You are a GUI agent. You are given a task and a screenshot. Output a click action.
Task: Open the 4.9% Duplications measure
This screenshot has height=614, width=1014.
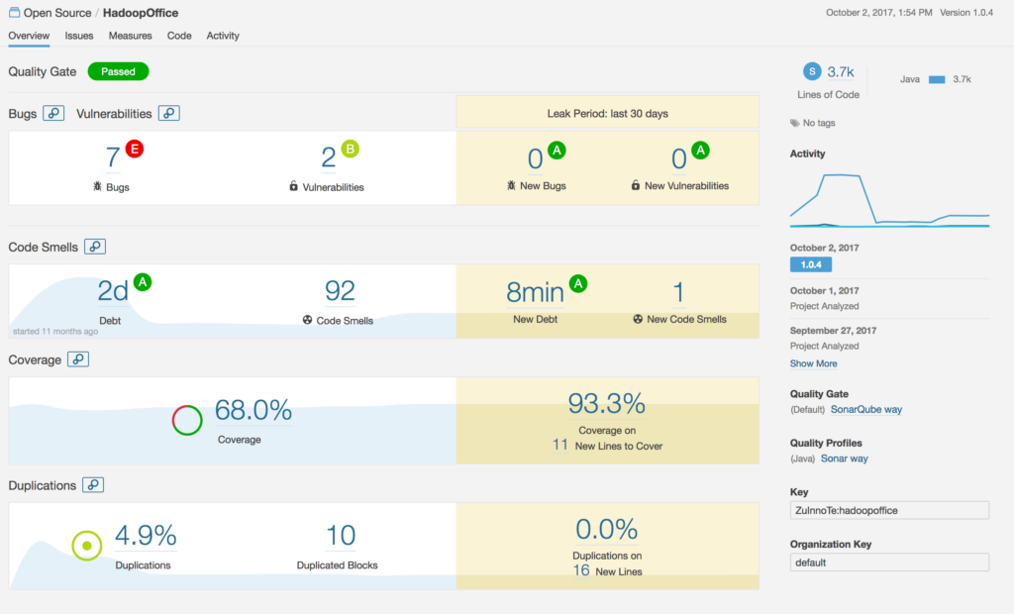point(146,536)
